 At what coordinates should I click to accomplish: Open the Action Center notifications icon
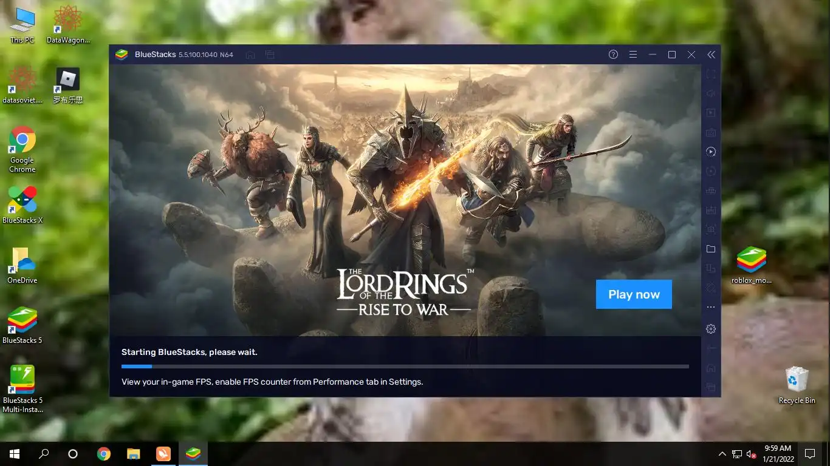tap(810, 453)
